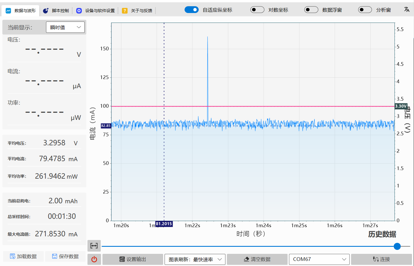414x266 pixels.
Task: Click the average current value 79.4785
Action: tap(52, 159)
